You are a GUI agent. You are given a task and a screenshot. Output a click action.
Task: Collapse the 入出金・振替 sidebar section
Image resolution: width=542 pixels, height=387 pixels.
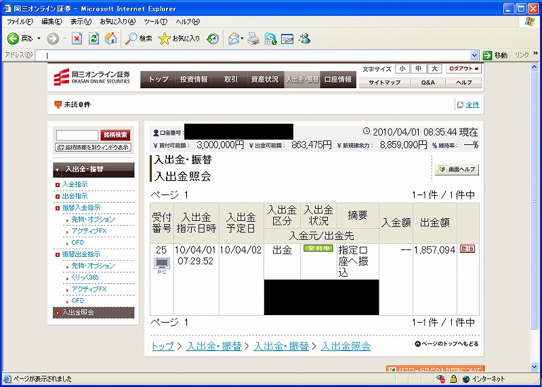pyautogui.click(x=58, y=169)
